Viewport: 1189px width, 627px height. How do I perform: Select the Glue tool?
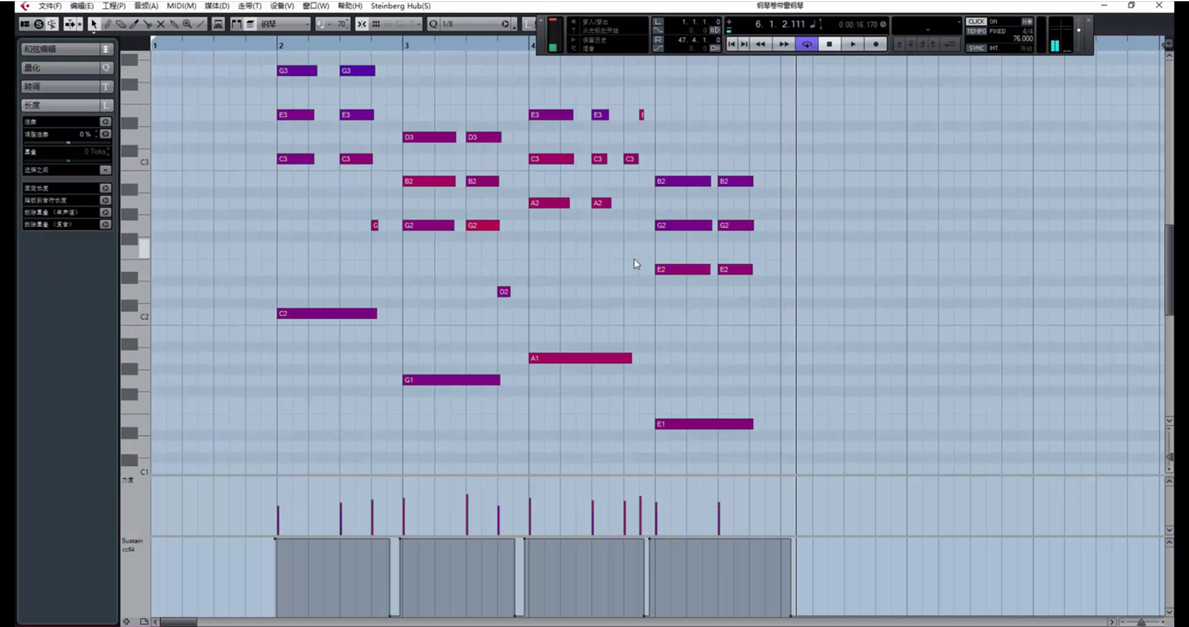[x=173, y=24]
